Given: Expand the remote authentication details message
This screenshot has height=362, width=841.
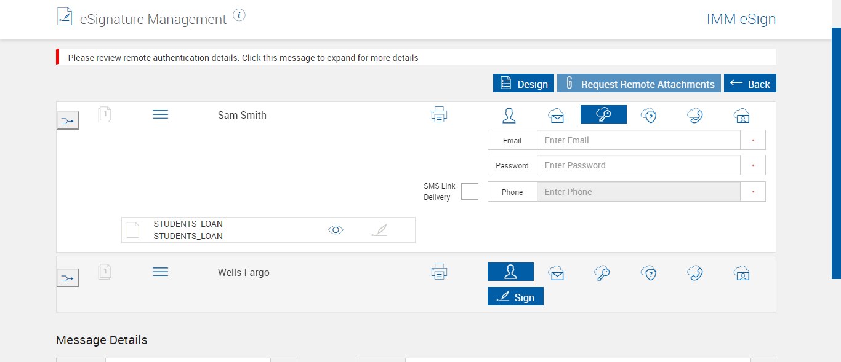Looking at the screenshot, I should (243, 58).
